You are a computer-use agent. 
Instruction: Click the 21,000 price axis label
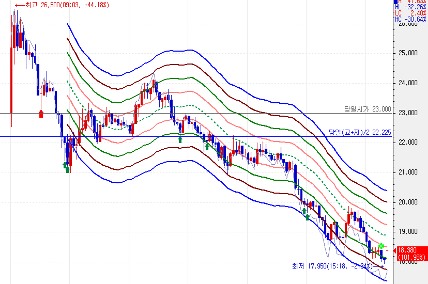pyautogui.click(x=408, y=172)
